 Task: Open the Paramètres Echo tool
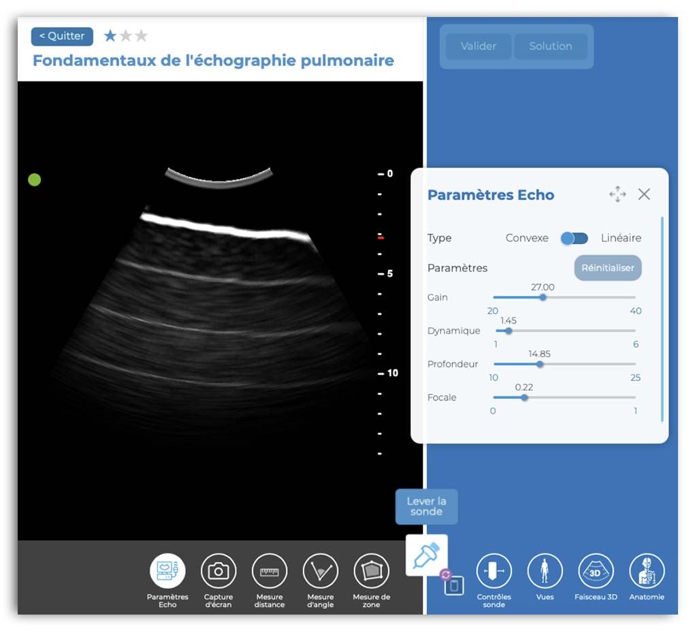point(167,571)
